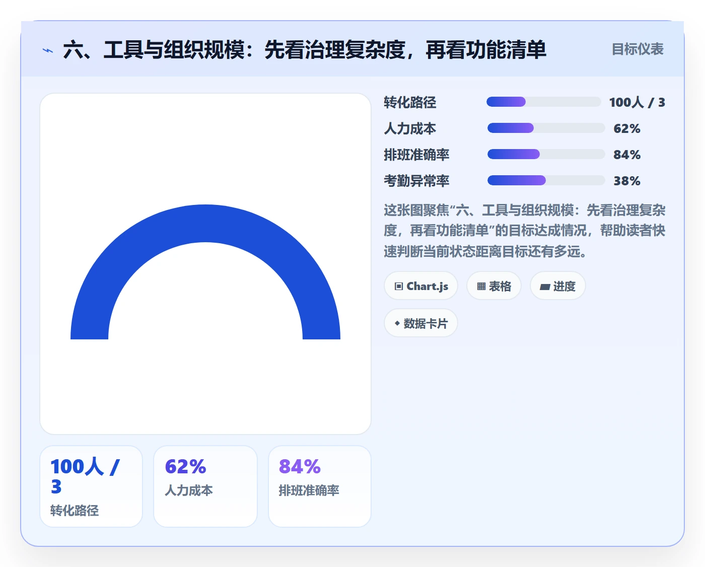Click the 转化路径 progress bar

tap(544, 102)
